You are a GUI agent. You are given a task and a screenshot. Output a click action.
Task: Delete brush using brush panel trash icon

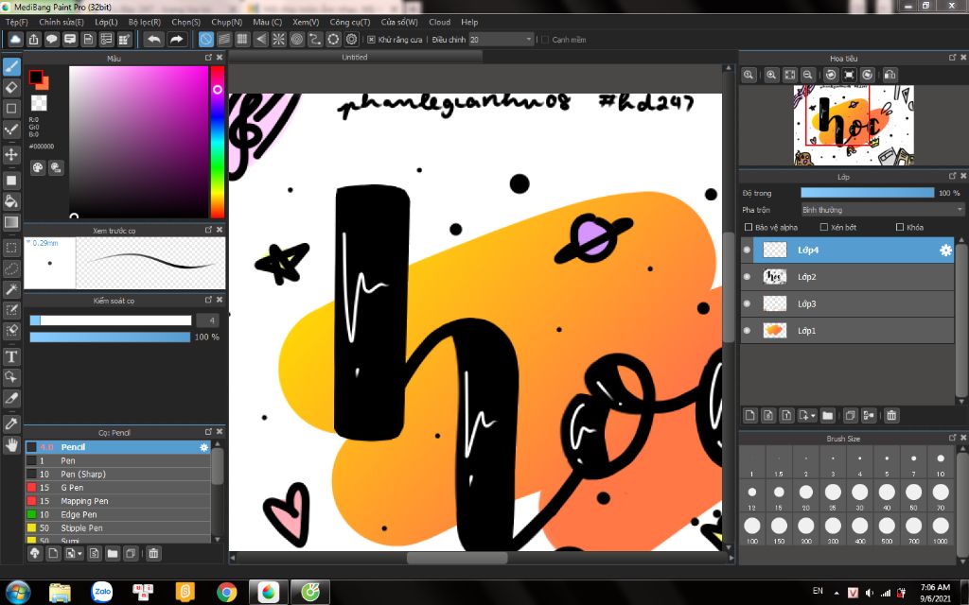(154, 553)
